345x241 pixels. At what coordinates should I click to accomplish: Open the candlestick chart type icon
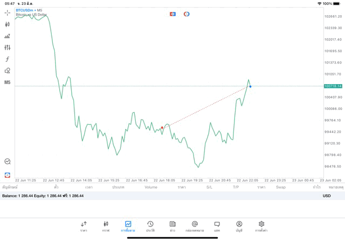8,24
